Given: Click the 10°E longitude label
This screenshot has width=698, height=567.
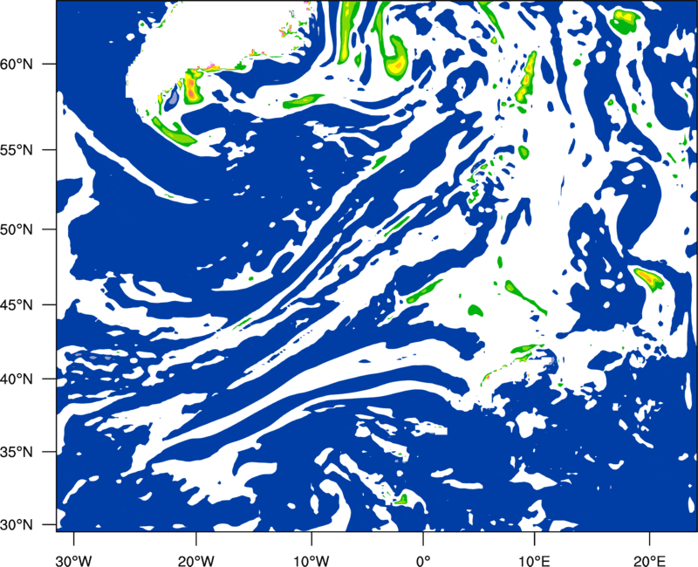Looking at the screenshot, I should 534,560.
